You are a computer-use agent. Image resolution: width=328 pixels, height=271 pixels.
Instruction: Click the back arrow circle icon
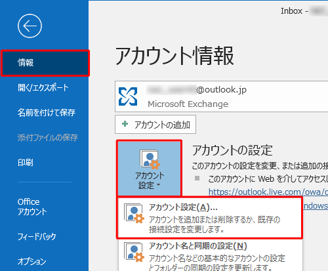[x=30, y=26]
